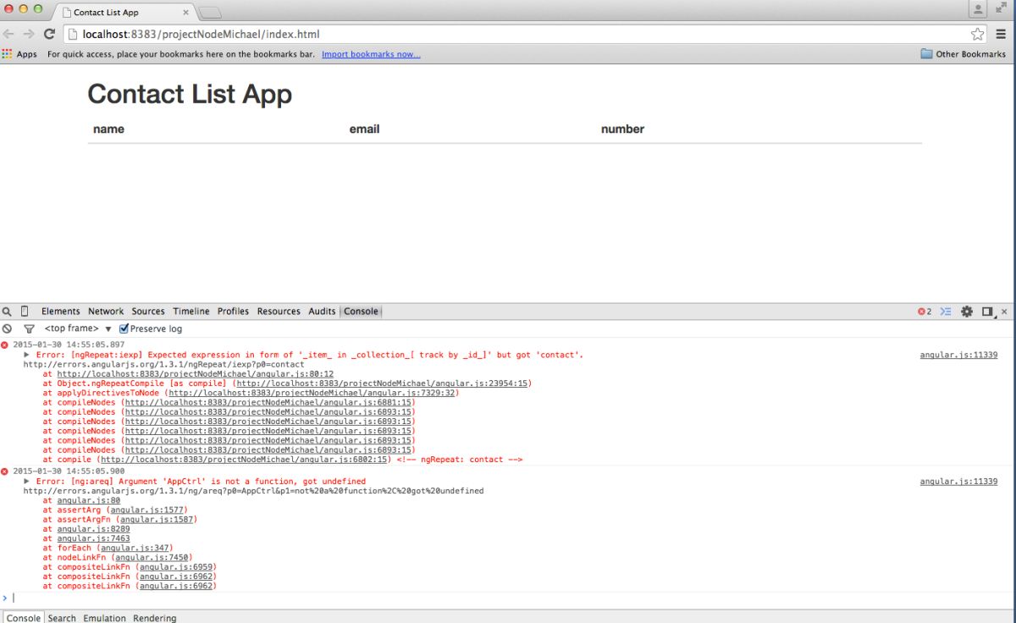Viewport: 1016px width, 623px height.
Task: Switch to the Audits panel
Action: click(322, 311)
